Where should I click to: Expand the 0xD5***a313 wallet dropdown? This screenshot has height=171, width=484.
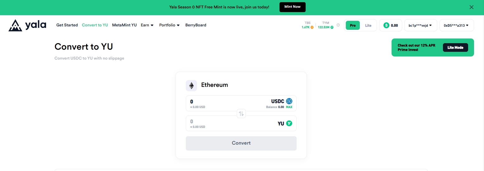click(456, 25)
